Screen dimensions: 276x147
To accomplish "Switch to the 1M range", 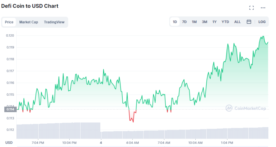I will point(194,22).
